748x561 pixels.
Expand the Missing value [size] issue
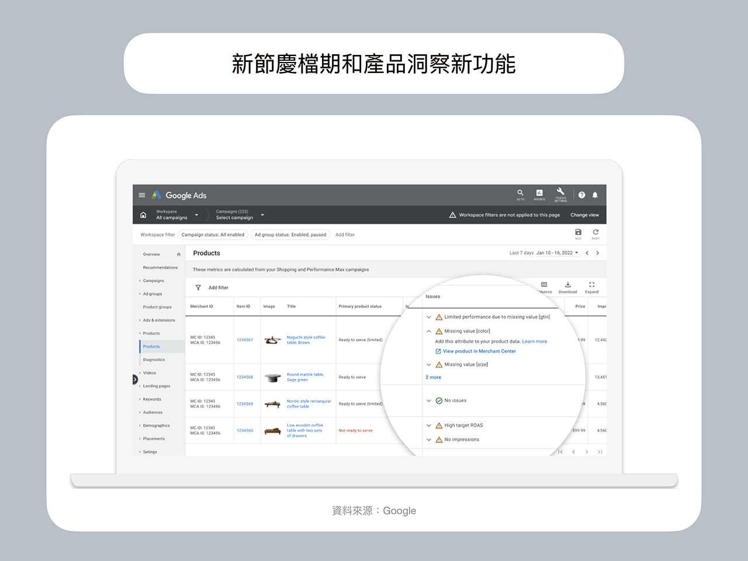point(429,365)
